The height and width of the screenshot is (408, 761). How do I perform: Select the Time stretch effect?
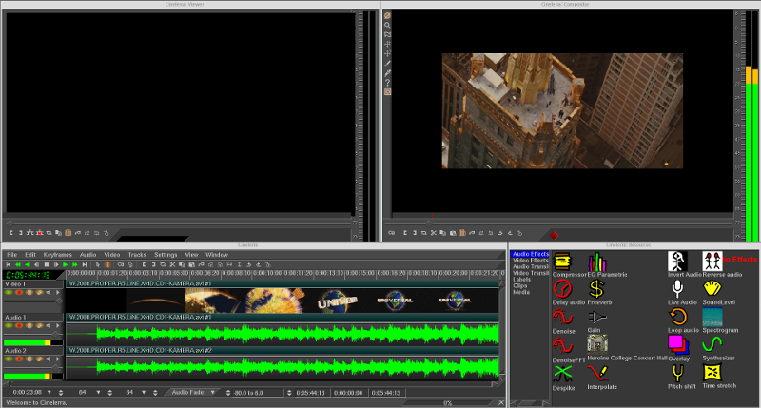click(x=712, y=373)
